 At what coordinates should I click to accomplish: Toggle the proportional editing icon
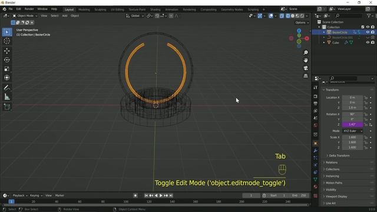171,16
